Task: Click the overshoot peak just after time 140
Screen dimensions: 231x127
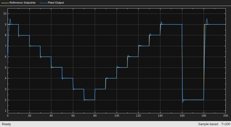Action: (161, 22)
